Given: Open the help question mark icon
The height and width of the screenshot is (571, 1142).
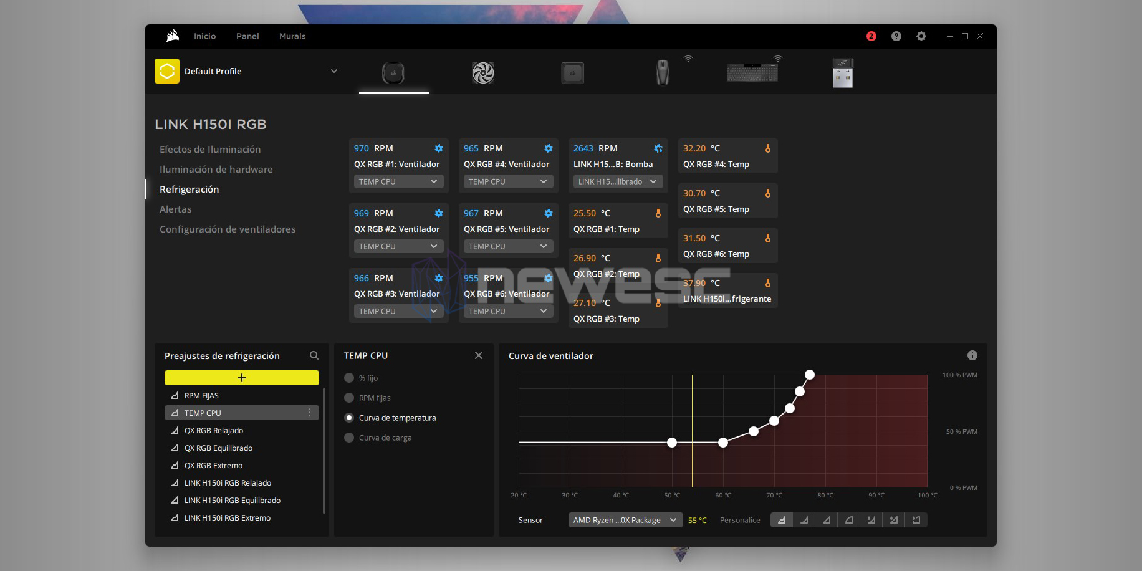Looking at the screenshot, I should click(896, 36).
